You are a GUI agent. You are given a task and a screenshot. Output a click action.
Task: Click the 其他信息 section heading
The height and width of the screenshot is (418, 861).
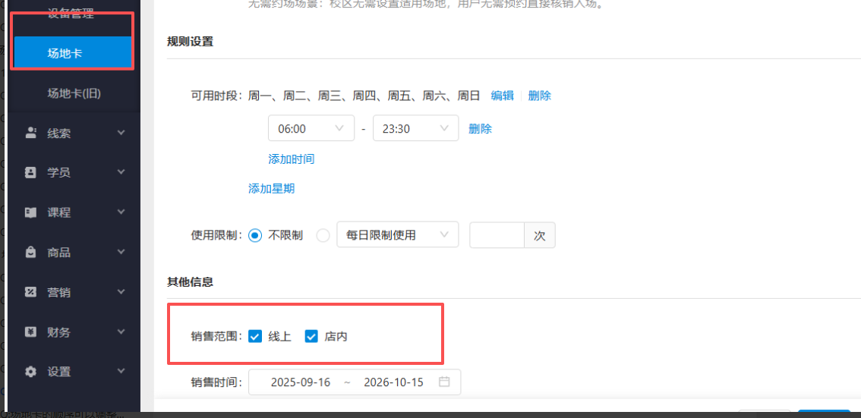(190, 282)
